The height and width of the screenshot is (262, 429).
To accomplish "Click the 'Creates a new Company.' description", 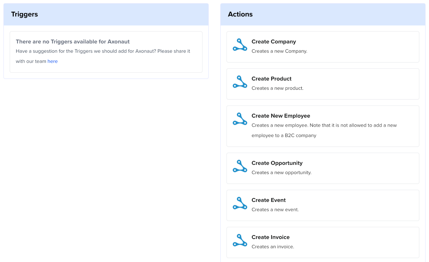I will point(279,51).
